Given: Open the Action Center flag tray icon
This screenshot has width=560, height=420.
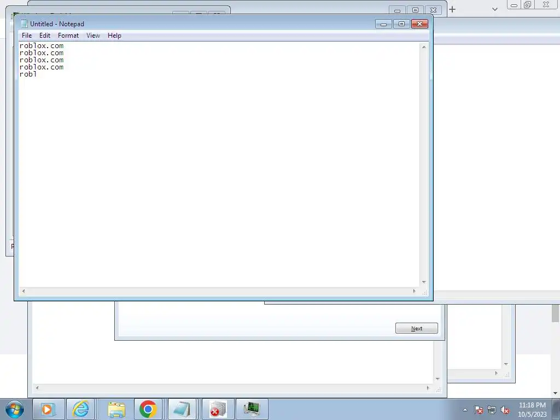Looking at the screenshot, I should 479,410.
